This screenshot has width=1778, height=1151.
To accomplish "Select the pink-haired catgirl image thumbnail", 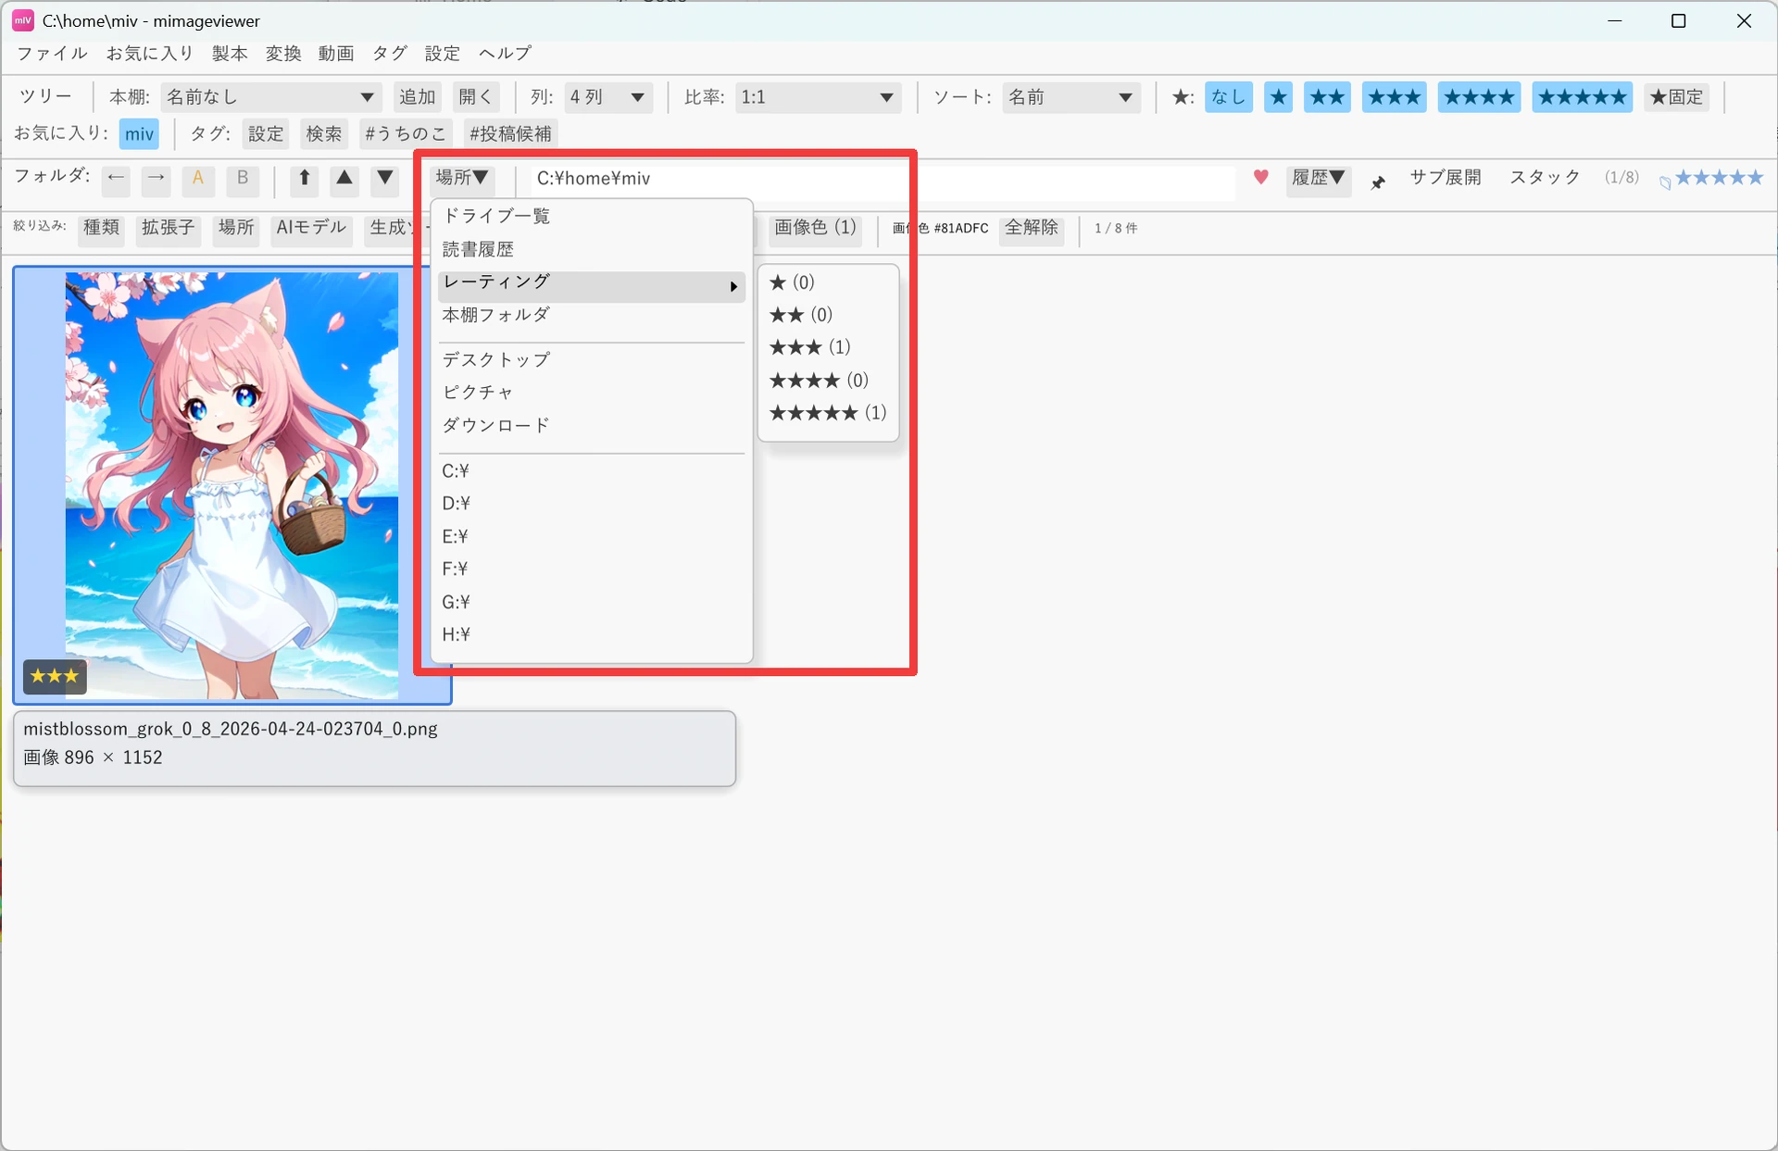I will coord(232,485).
